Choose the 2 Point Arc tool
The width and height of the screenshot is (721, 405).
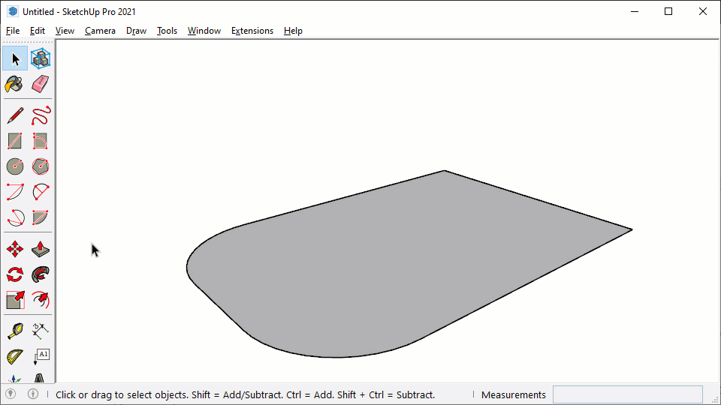pyautogui.click(x=41, y=191)
